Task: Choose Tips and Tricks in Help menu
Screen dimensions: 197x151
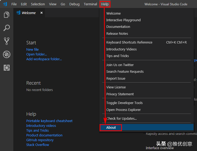Action: point(146,56)
